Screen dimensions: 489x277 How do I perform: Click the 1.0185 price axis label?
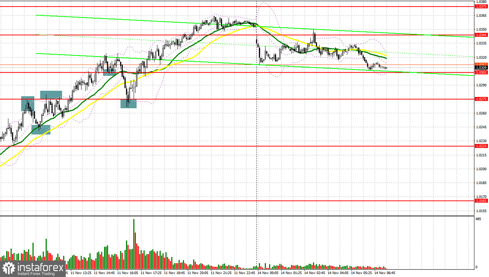click(481, 183)
